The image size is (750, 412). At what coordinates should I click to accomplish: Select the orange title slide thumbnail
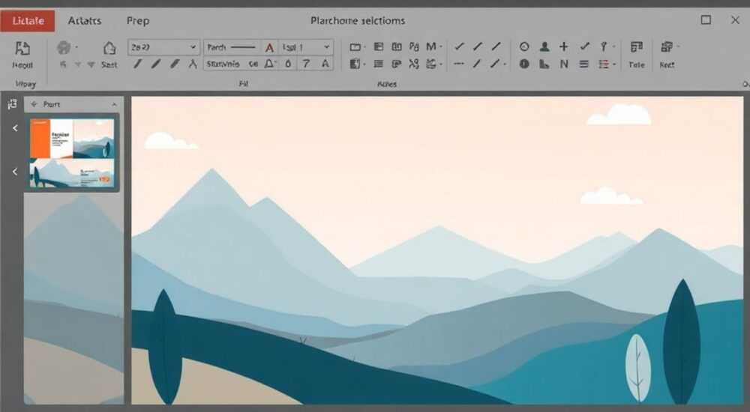point(72,138)
